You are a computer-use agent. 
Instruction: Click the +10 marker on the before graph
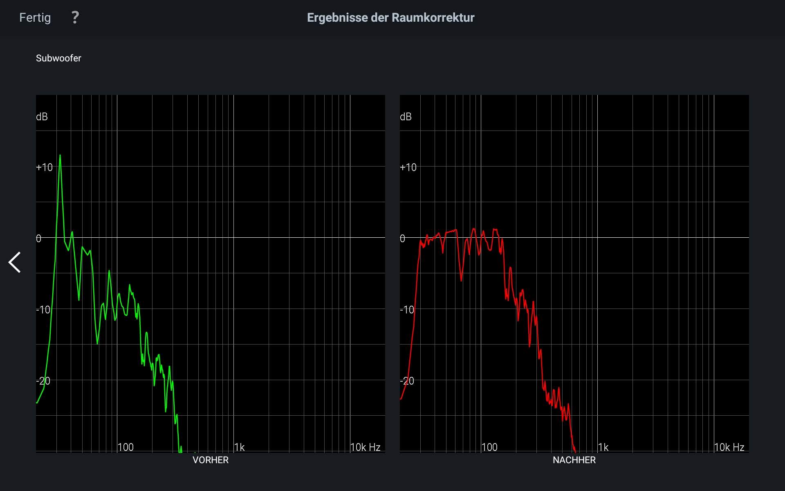[x=44, y=167]
